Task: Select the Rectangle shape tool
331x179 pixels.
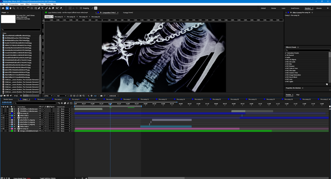Action: click(36, 8)
